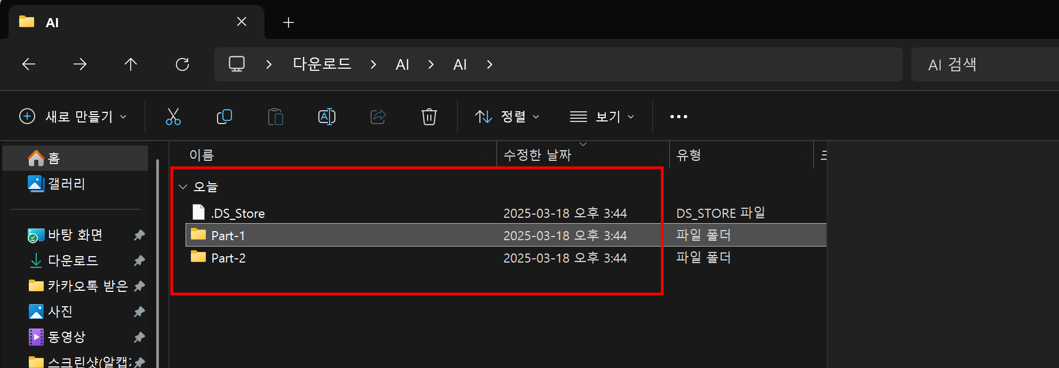The image size is (1059, 368).
Task: Unpin 사진 using its pin icon
Action: coord(139,312)
